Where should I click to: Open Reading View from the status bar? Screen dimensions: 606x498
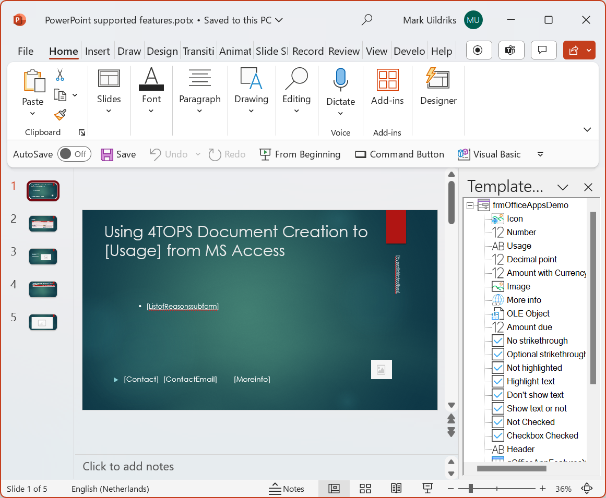click(396, 489)
